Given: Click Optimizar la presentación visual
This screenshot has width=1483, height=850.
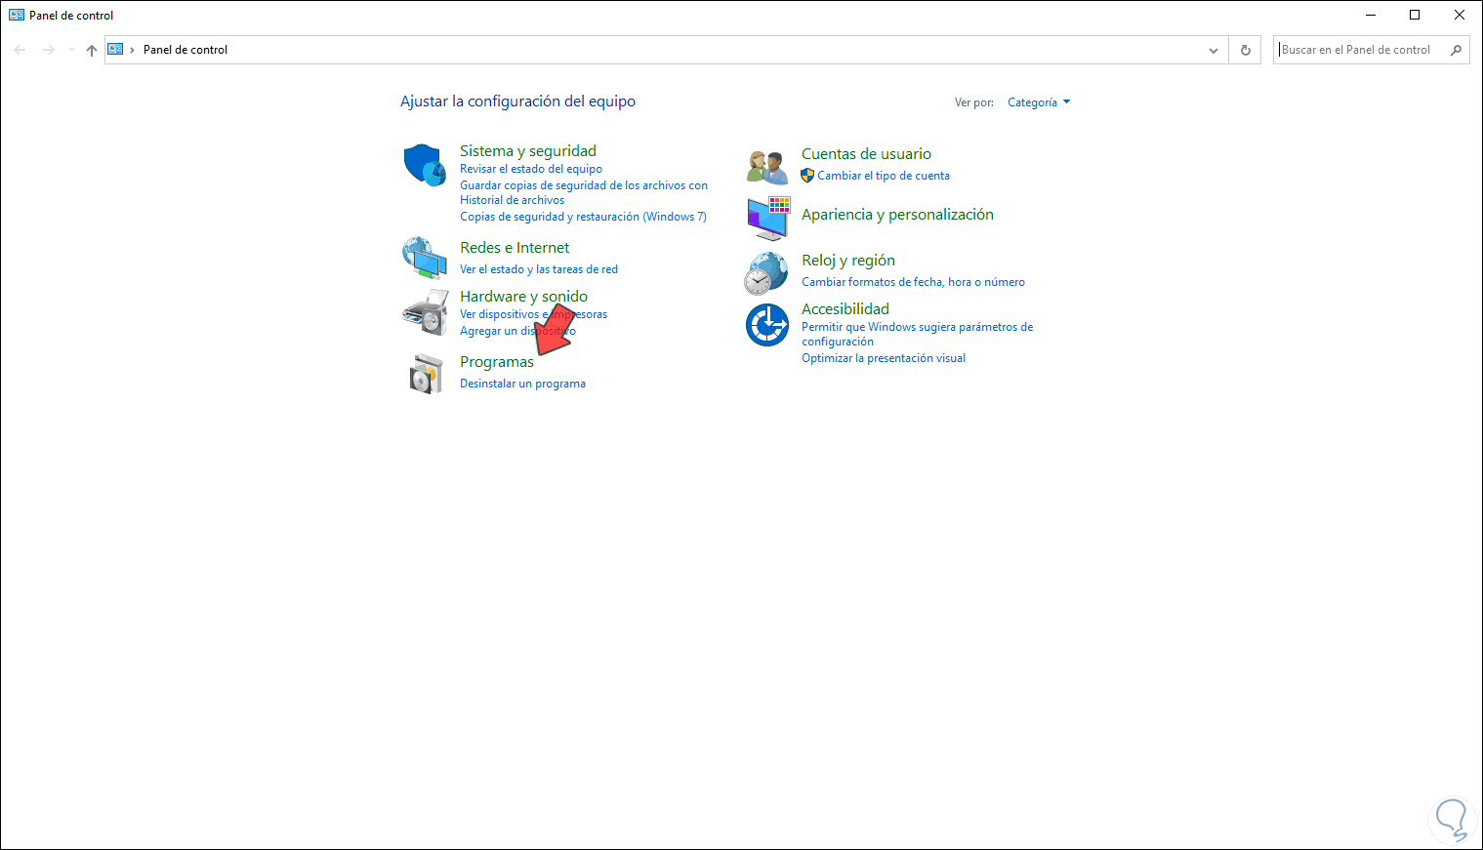Looking at the screenshot, I should pos(884,358).
